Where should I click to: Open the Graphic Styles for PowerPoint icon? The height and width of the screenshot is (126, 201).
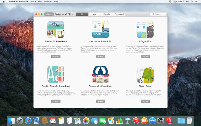[x=56, y=74]
